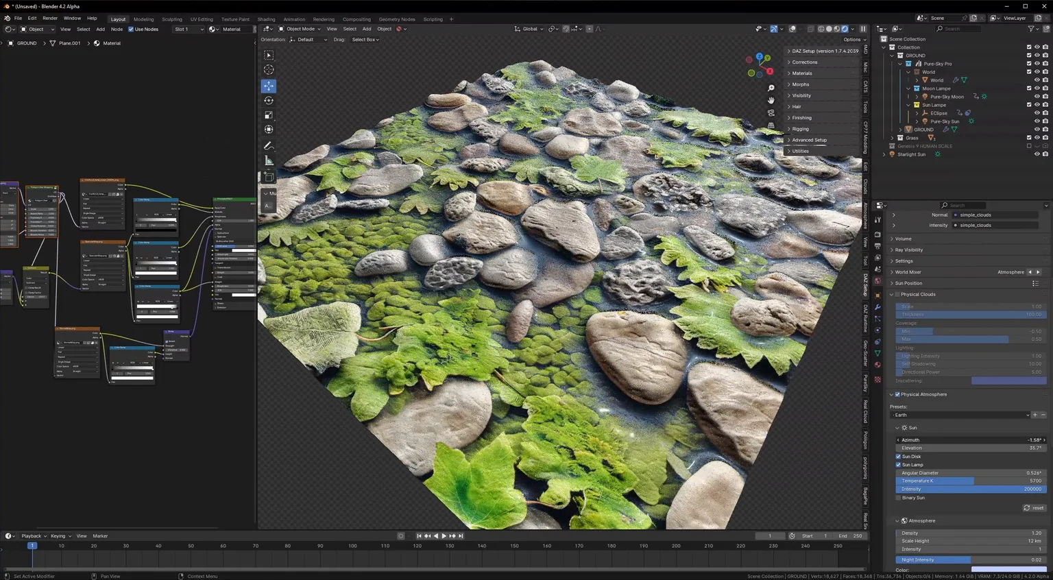Open the Tool properties tab icon
Image resolution: width=1053 pixels, height=580 pixels.
click(x=877, y=219)
